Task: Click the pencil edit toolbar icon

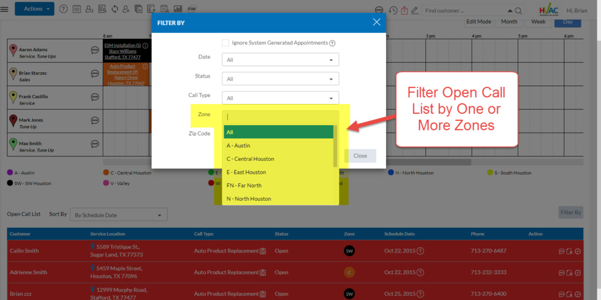Action: [414, 11]
